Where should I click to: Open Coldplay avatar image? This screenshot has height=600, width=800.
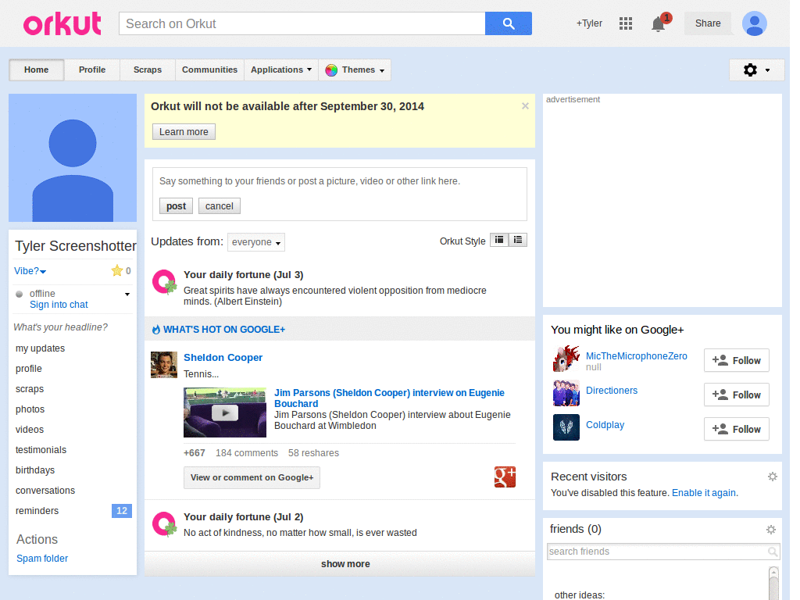(566, 427)
